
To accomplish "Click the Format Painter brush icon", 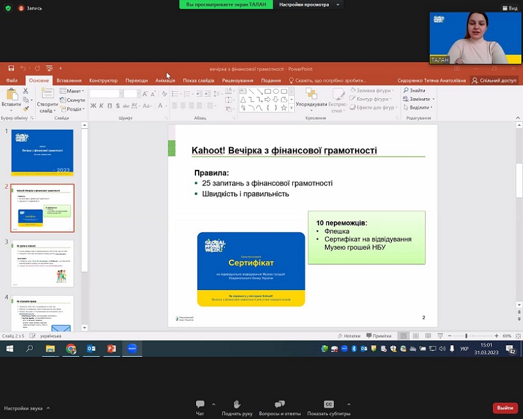I will (x=26, y=108).
